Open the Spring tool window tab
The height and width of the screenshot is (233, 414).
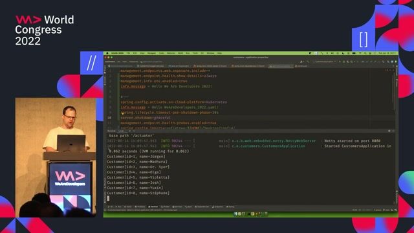[230, 207]
